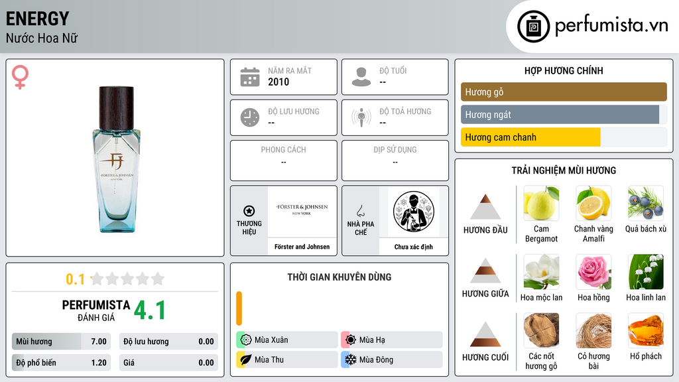Click the Nước Hoa Nữ subtitle

pyautogui.click(x=42, y=38)
